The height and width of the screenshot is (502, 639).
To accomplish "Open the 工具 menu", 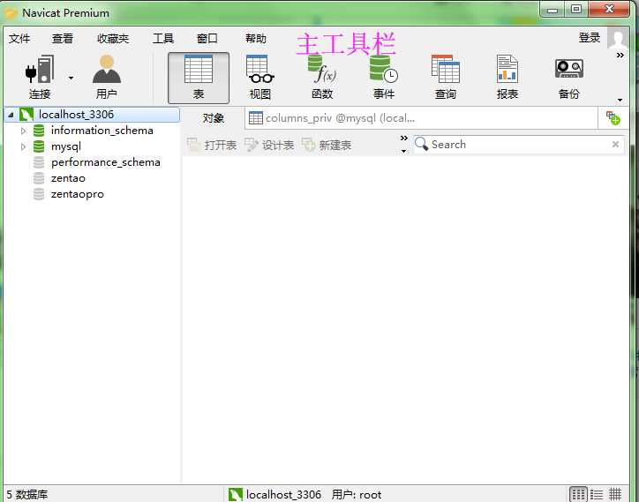I will 163,38.
